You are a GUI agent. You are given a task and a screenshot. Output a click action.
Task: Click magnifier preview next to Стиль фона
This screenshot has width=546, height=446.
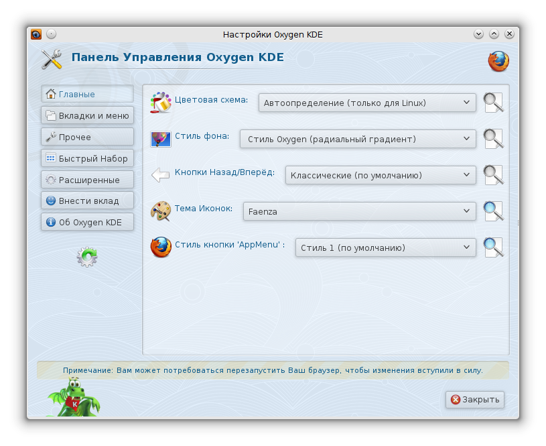coord(494,139)
